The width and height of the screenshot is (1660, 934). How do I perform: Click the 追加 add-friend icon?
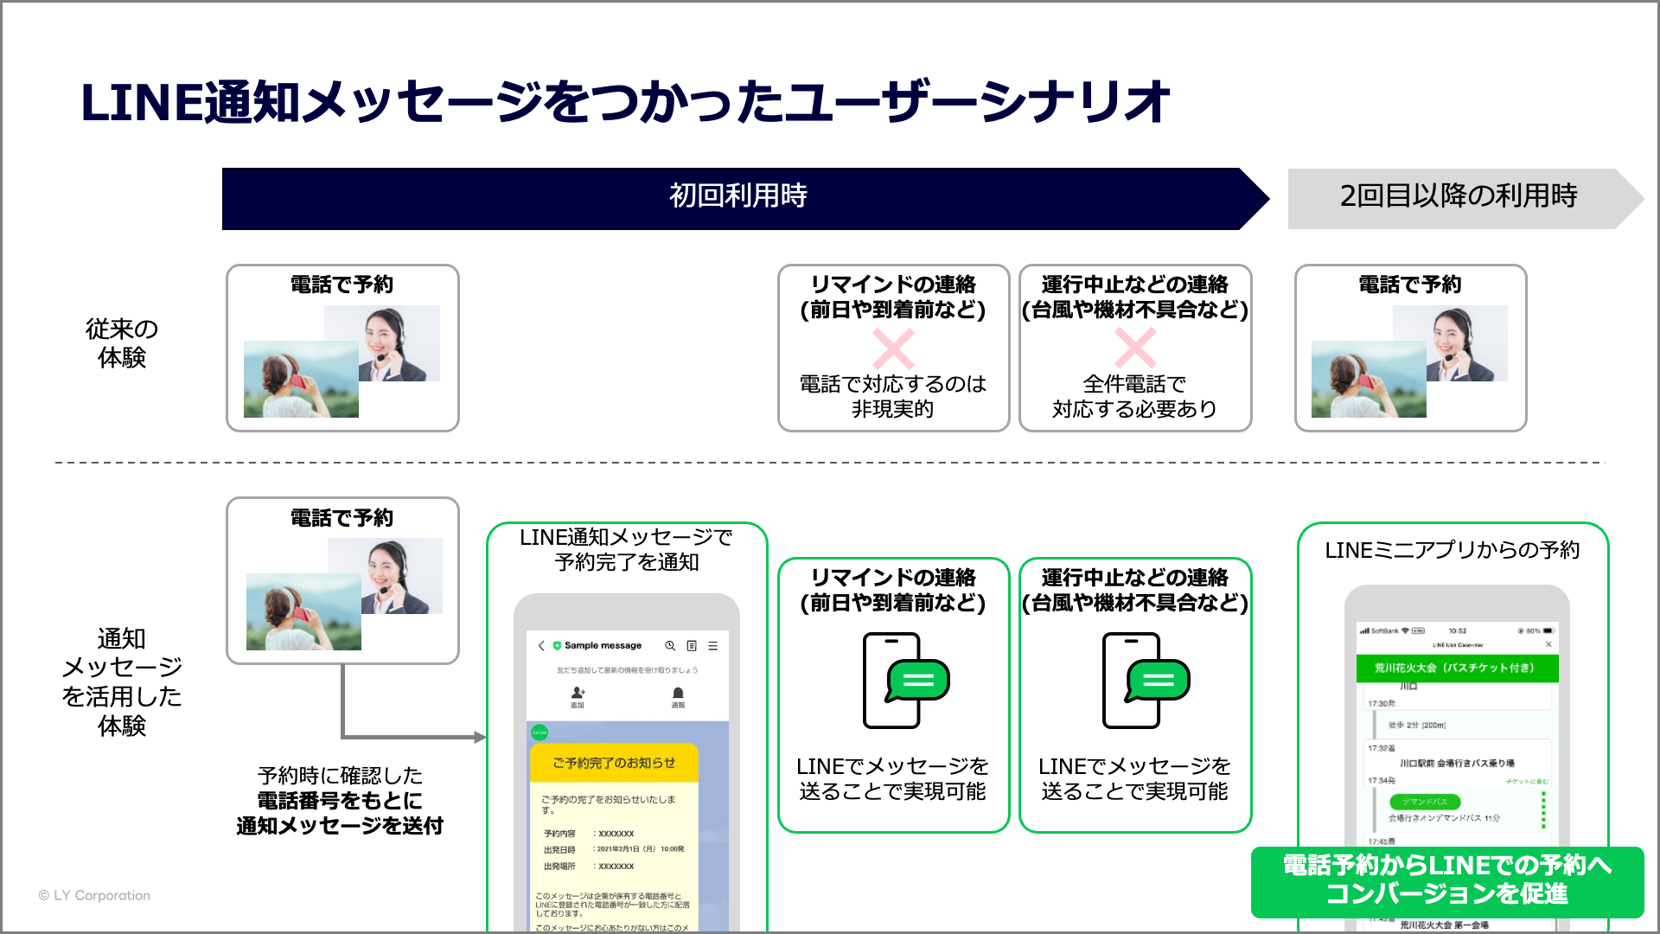tap(578, 693)
